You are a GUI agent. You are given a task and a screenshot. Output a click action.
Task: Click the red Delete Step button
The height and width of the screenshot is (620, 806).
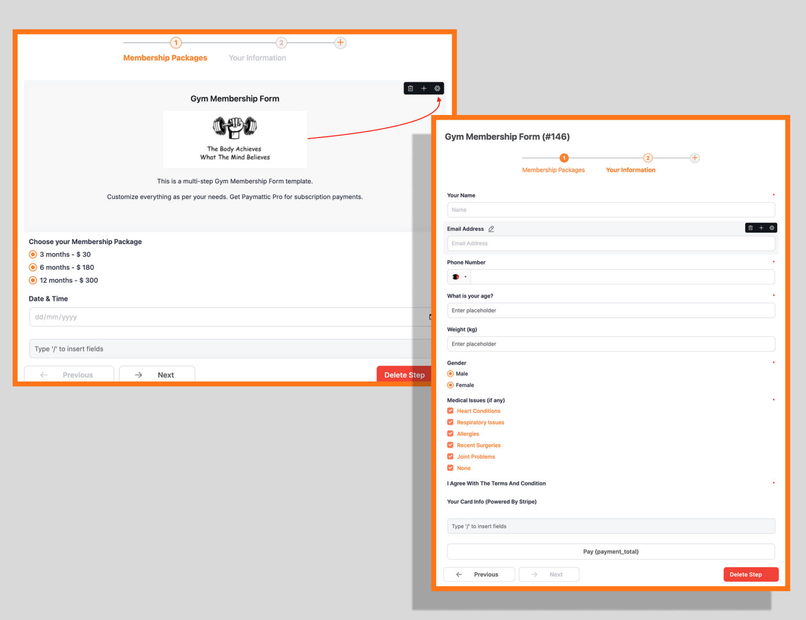coord(750,574)
